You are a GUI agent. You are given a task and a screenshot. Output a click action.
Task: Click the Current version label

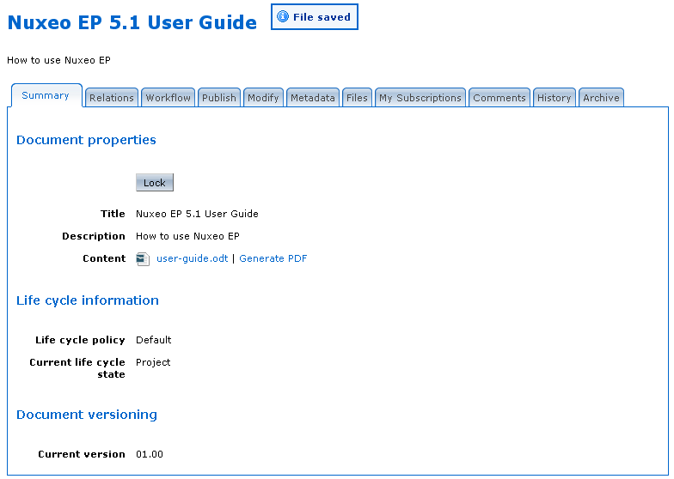click(x=82, y=454)
